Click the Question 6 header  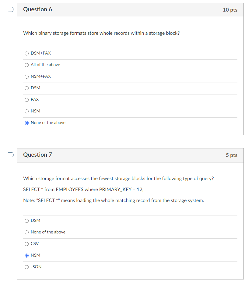pos(37,9)
